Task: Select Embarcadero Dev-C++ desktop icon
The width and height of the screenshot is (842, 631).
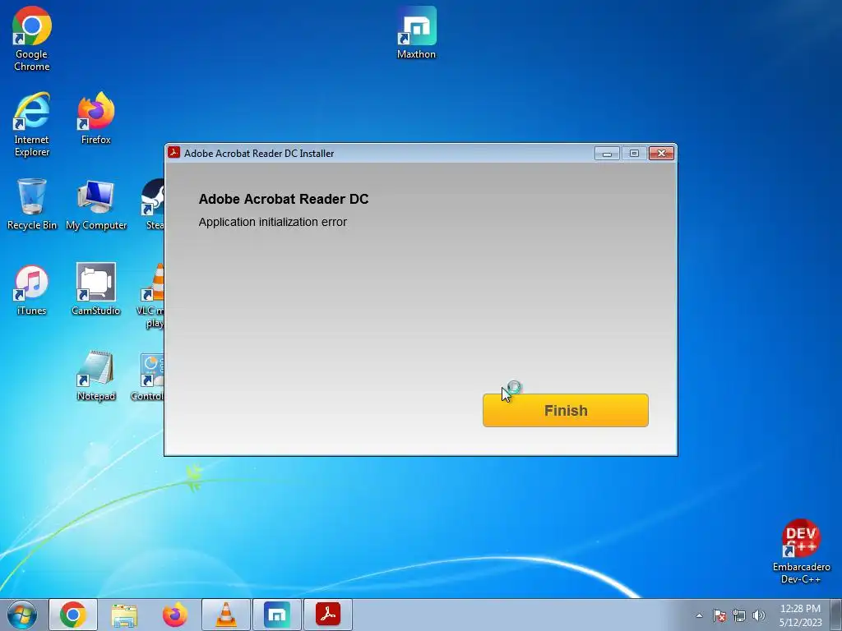Action: tap(801, 551)
